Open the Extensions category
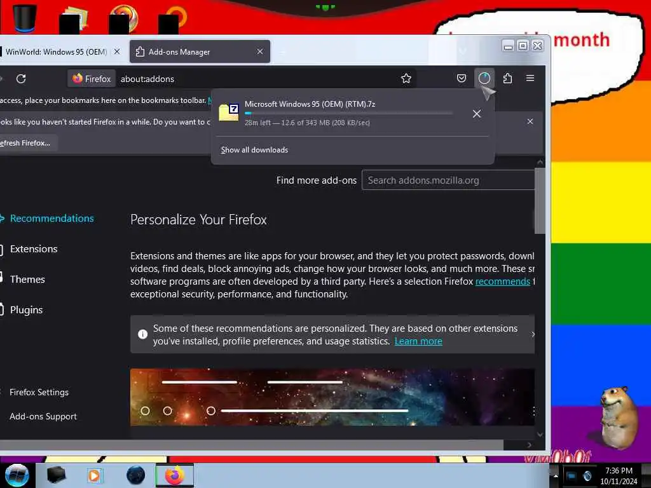The image size is (651, 488). coord(34,249)
